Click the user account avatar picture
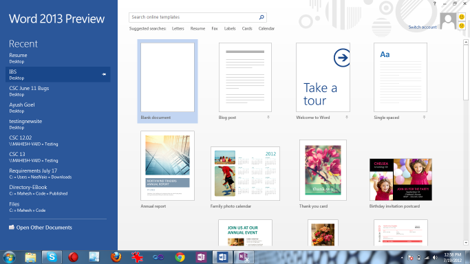Viewport: 470px width, 264px height. [448, 21]
